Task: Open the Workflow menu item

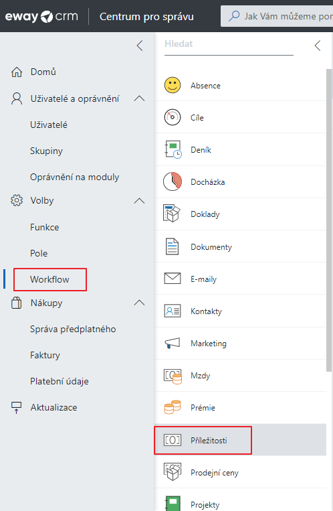Action: (49, 279)
